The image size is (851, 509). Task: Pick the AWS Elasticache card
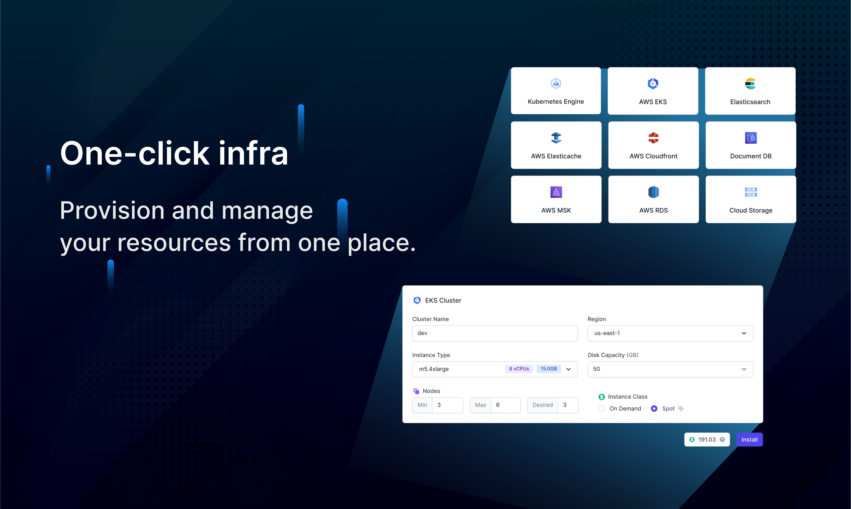point(556,145)
